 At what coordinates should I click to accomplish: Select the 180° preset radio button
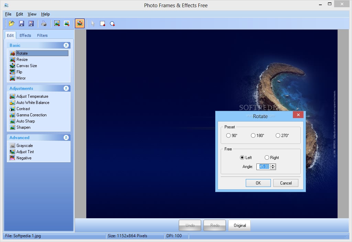tap(253, 135)
